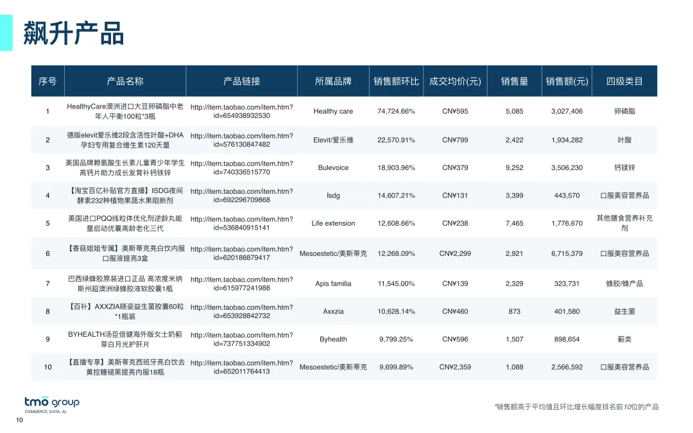This screenshot has height=433, width=693.
Task: Select sales amount 6,715,379
Action: point(567,253)
